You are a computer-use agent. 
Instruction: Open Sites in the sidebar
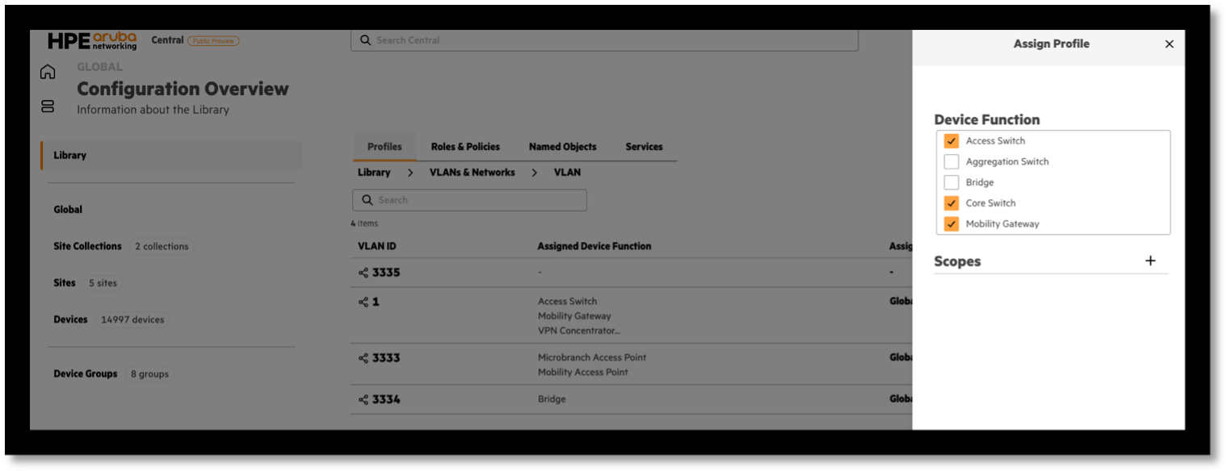point(65,283)
